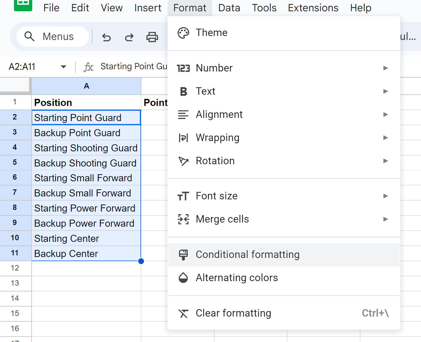Select row 7 header

tap(15, 193)
